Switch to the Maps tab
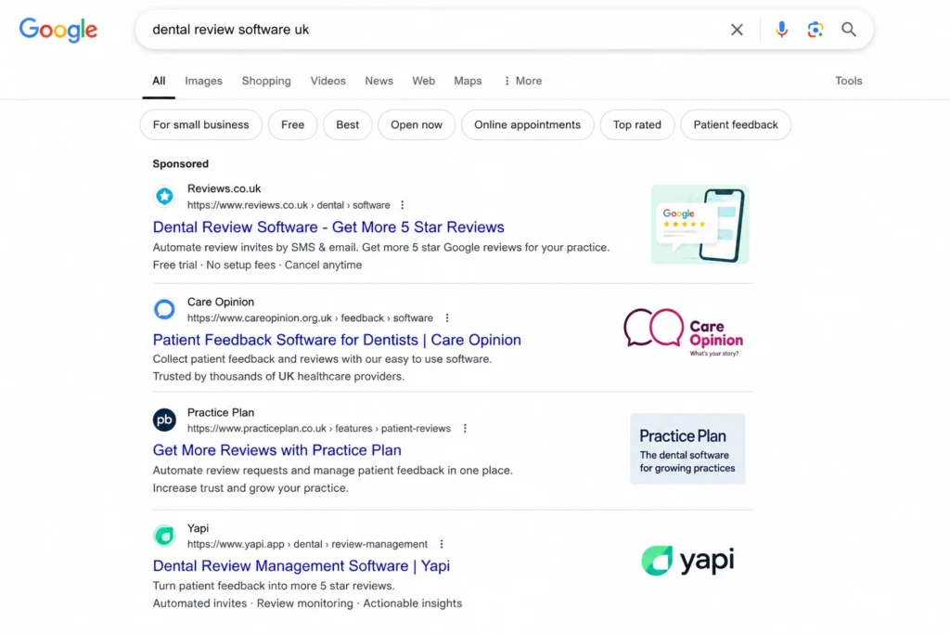This screenshot has width=950, height=634. coord(468,81)
